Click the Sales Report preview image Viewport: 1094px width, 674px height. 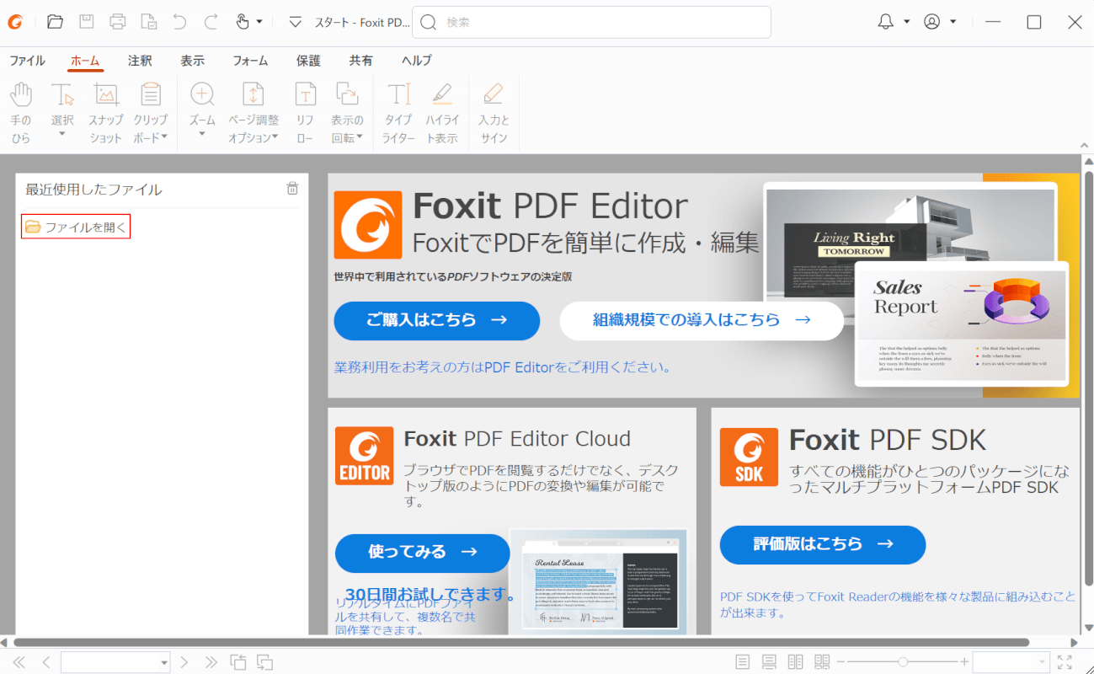962,324
